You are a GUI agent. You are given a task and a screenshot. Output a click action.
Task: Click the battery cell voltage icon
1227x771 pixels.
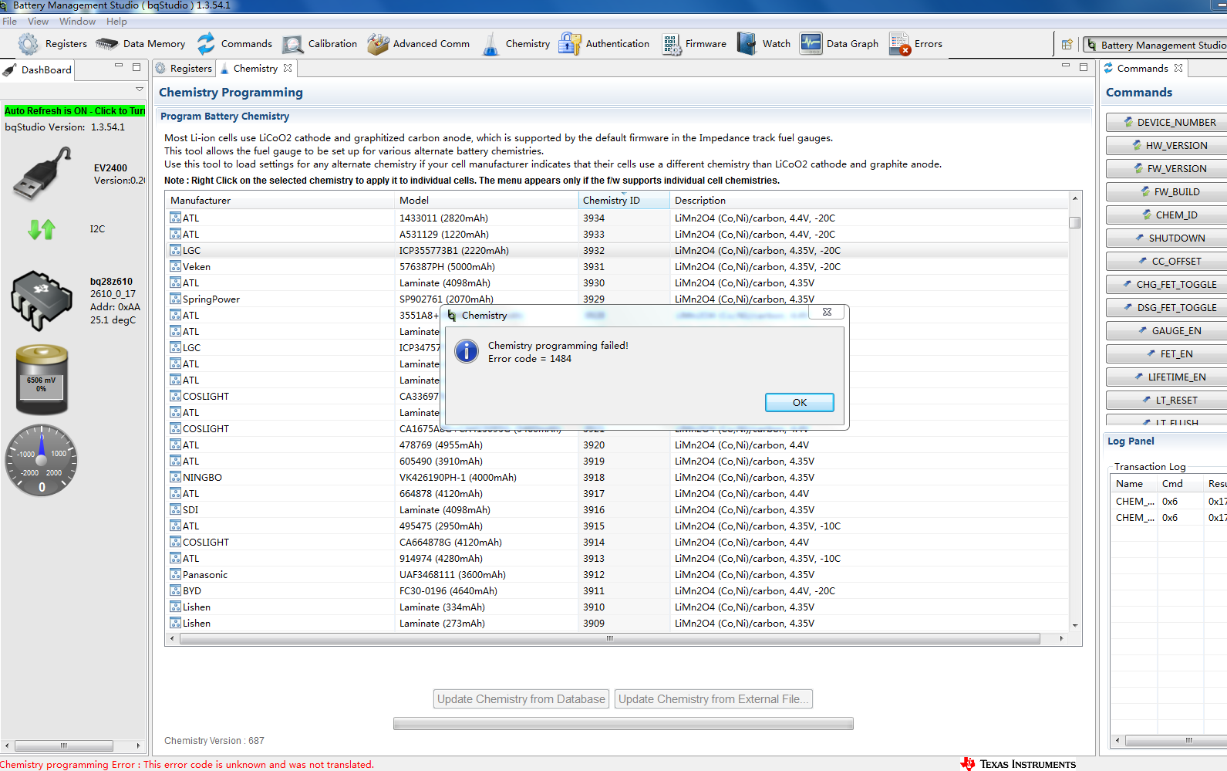(42, 380)
